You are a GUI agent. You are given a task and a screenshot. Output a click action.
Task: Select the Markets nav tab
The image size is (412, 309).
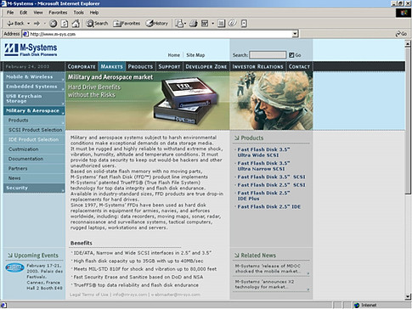(112, 66)
